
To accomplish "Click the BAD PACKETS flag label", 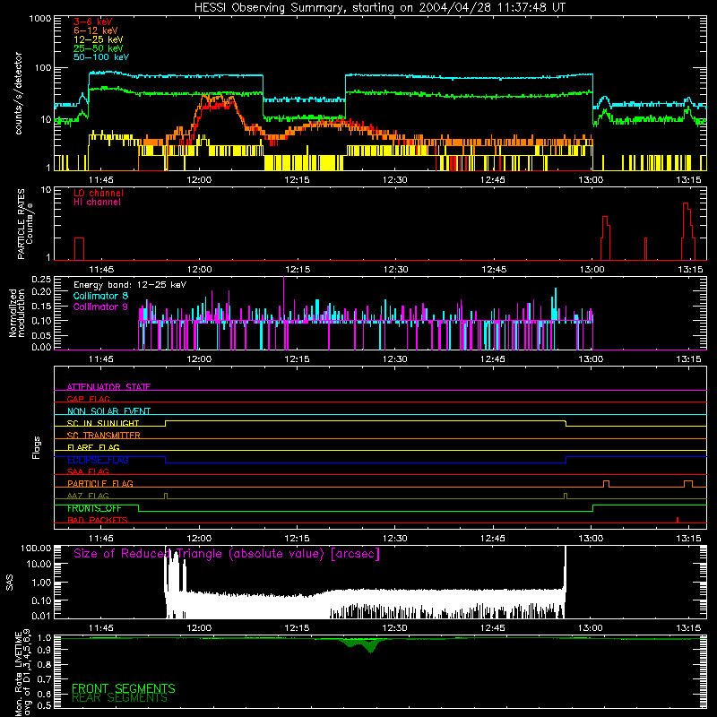I will pos(98,520).
